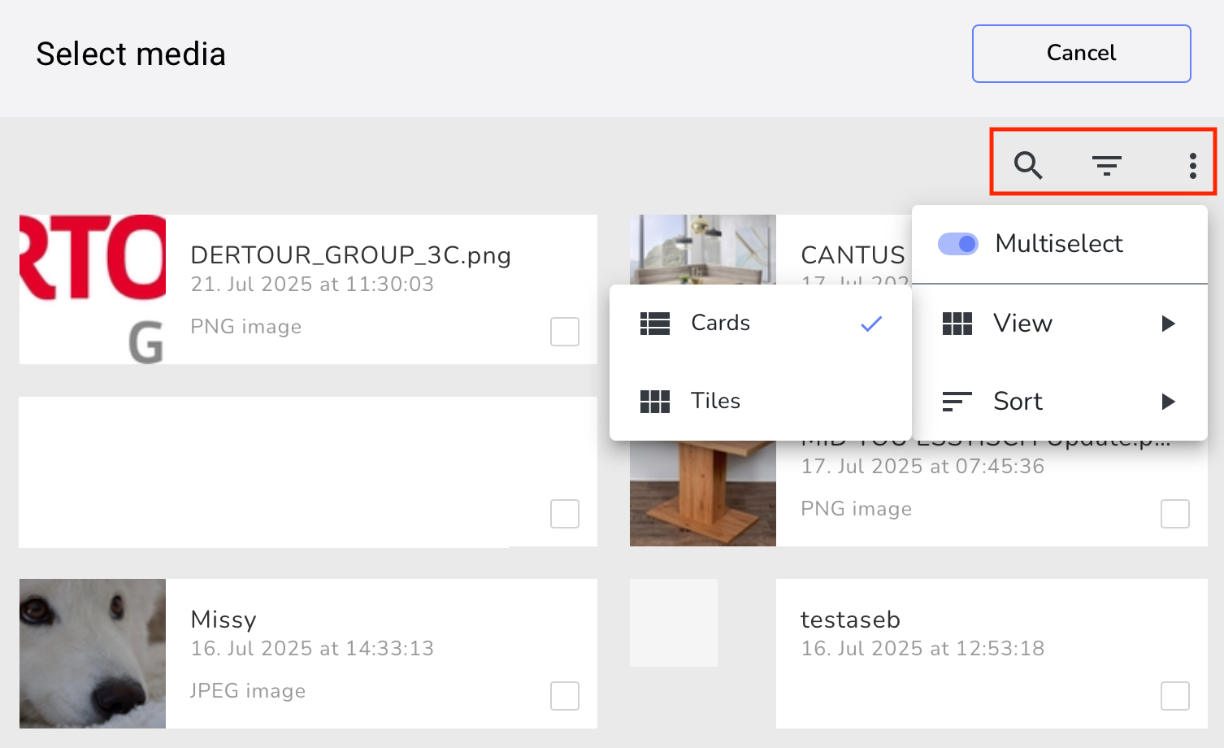This screenshot has height=748, width=1224.
Task: Select Tiles from the view menu
Action: click(715, 401)
